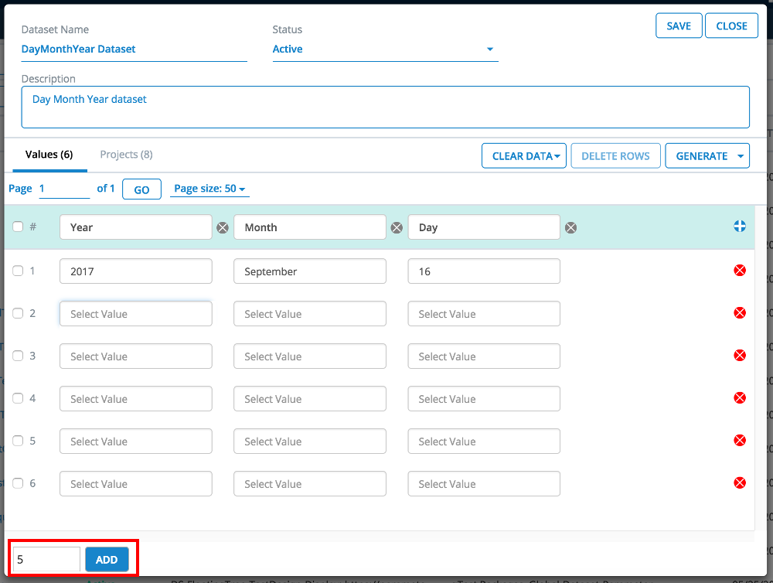Select the Values (6) tab

tap(49, 155)
